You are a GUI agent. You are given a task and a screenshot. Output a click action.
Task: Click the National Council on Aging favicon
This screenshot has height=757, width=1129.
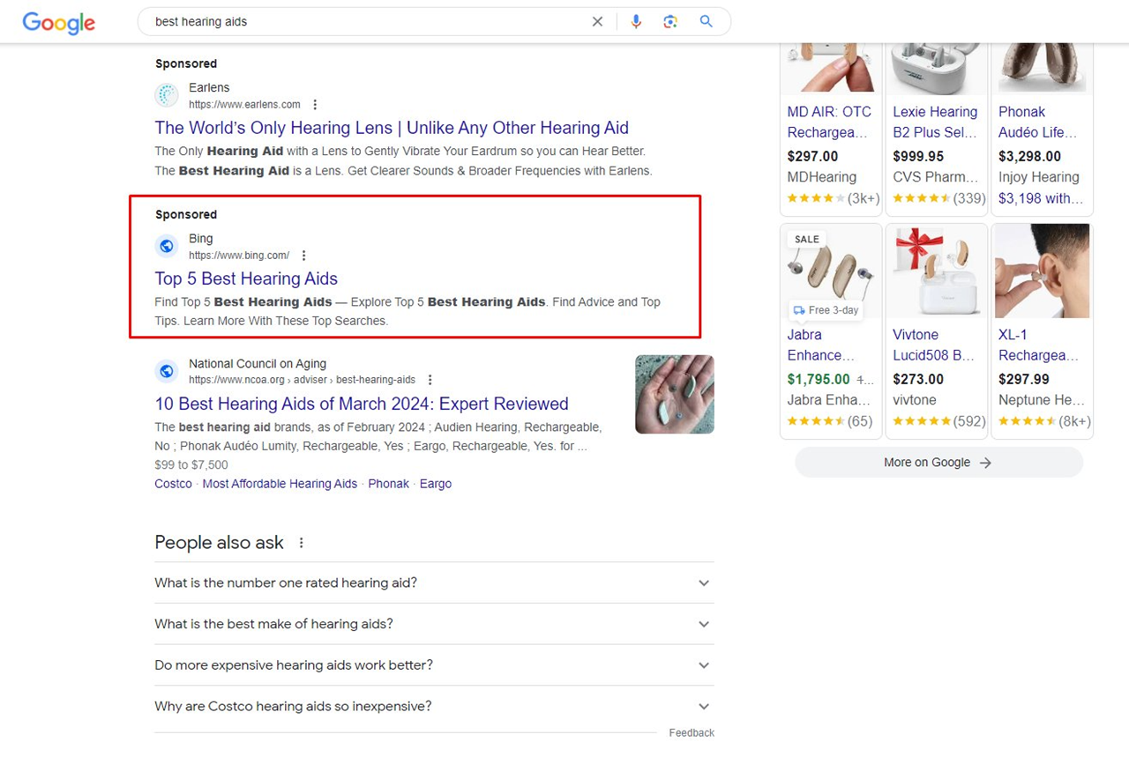coord(167,371)
